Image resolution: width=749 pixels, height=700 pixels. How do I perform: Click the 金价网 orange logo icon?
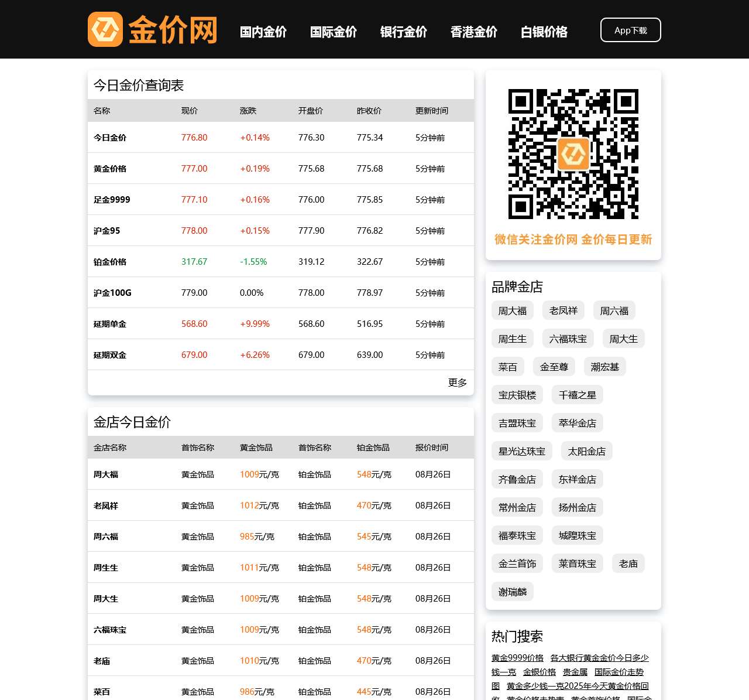click(x=105, y=29)
